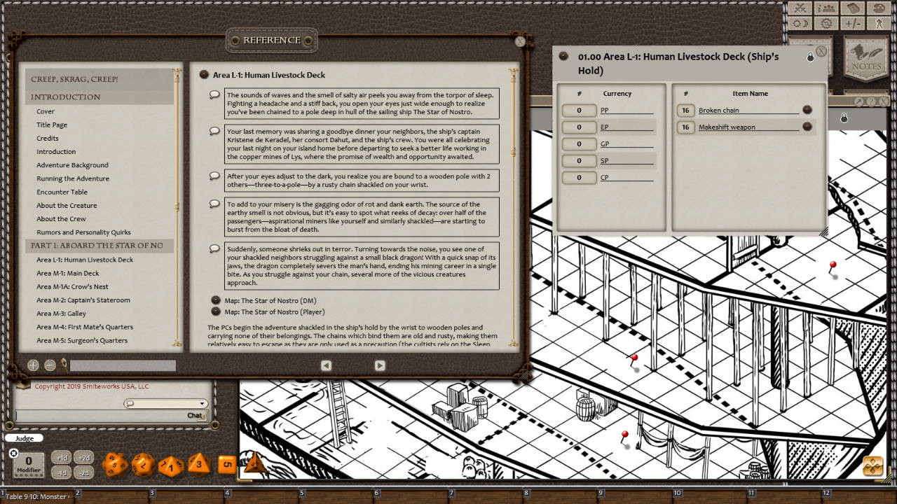Expand PART 1: ABOARD THE STAR OF NOSTRO
This screenshot has width=897, height=504.
pos(100,246)
